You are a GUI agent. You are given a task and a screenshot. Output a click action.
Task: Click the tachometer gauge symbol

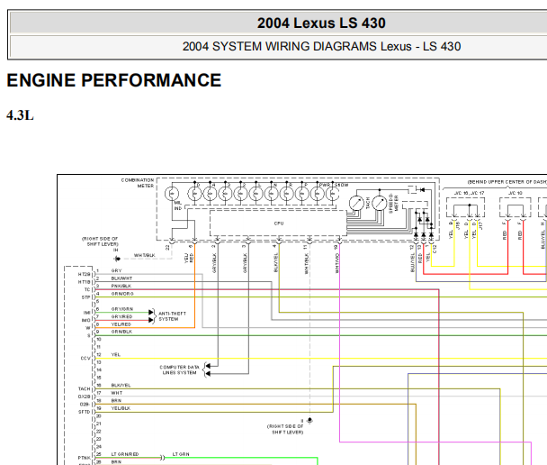[356, 203]
